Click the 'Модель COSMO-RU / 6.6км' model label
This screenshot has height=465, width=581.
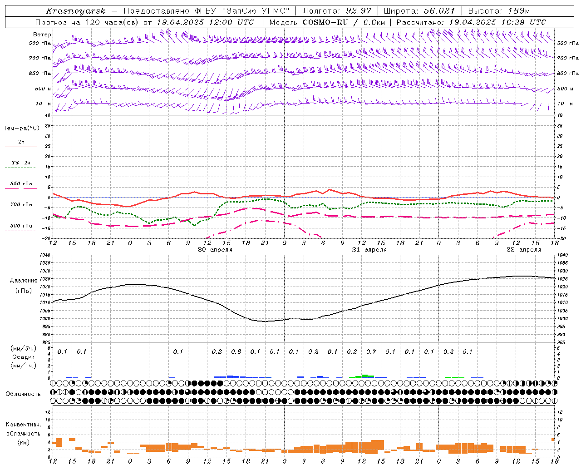pyautogui.click(x=327, y=22)
